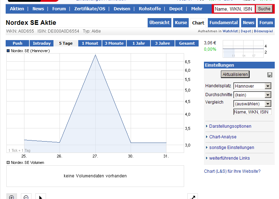Click the WKN: A0D655 text
Image resolution: width=279 pixels, height=199 pixels.
20,31
